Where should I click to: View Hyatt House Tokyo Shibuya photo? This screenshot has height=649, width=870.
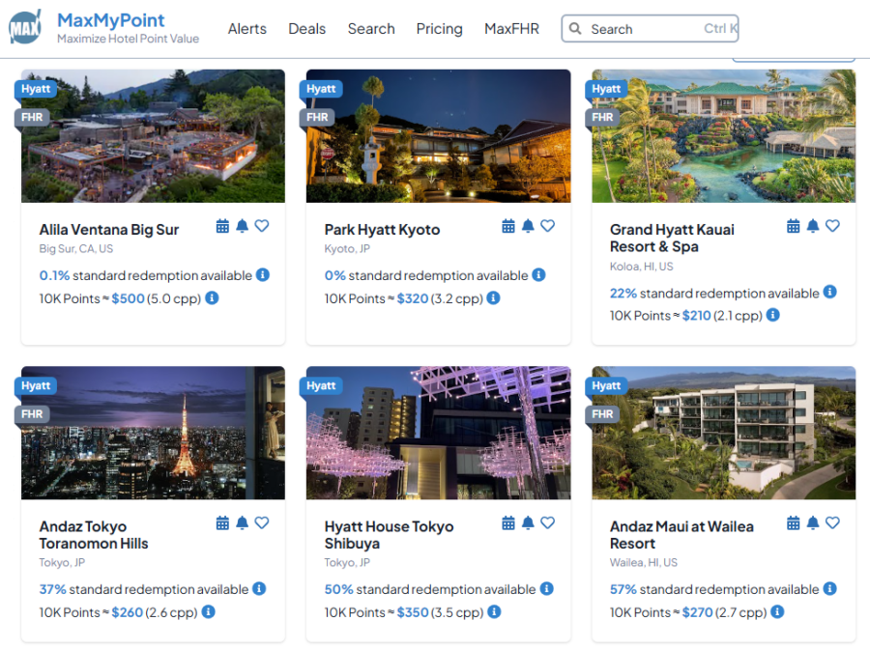click(438, 433)
